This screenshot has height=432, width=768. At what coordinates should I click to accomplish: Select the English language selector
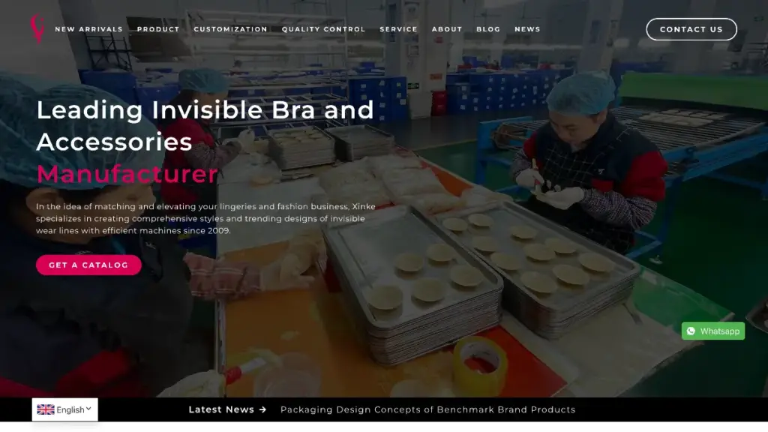[64, 409]
